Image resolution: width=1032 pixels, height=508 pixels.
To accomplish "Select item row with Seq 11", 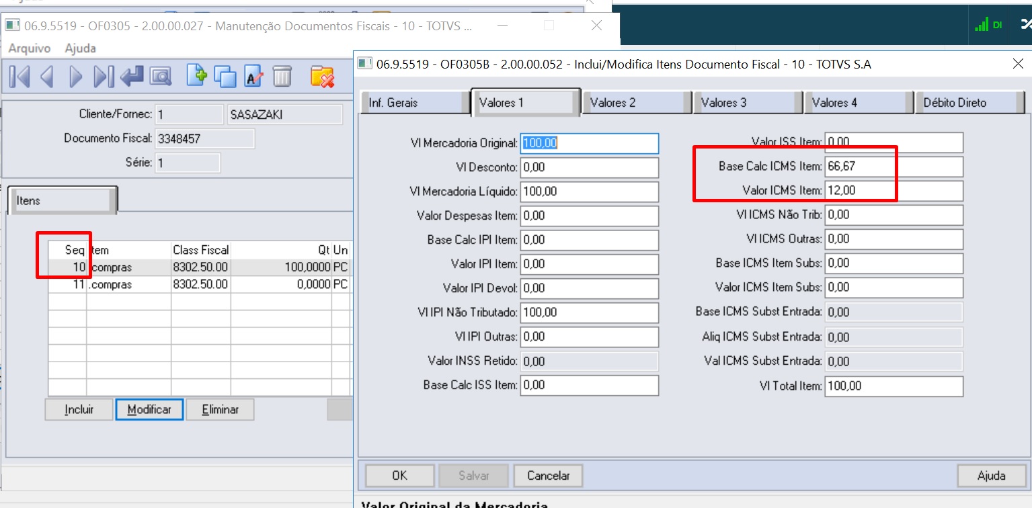I will click(x=200, y=285).
